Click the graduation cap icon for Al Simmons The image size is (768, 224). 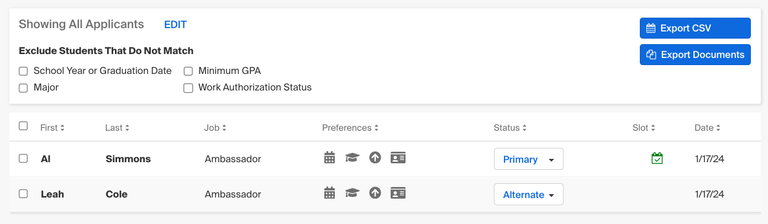pos(352,158)
